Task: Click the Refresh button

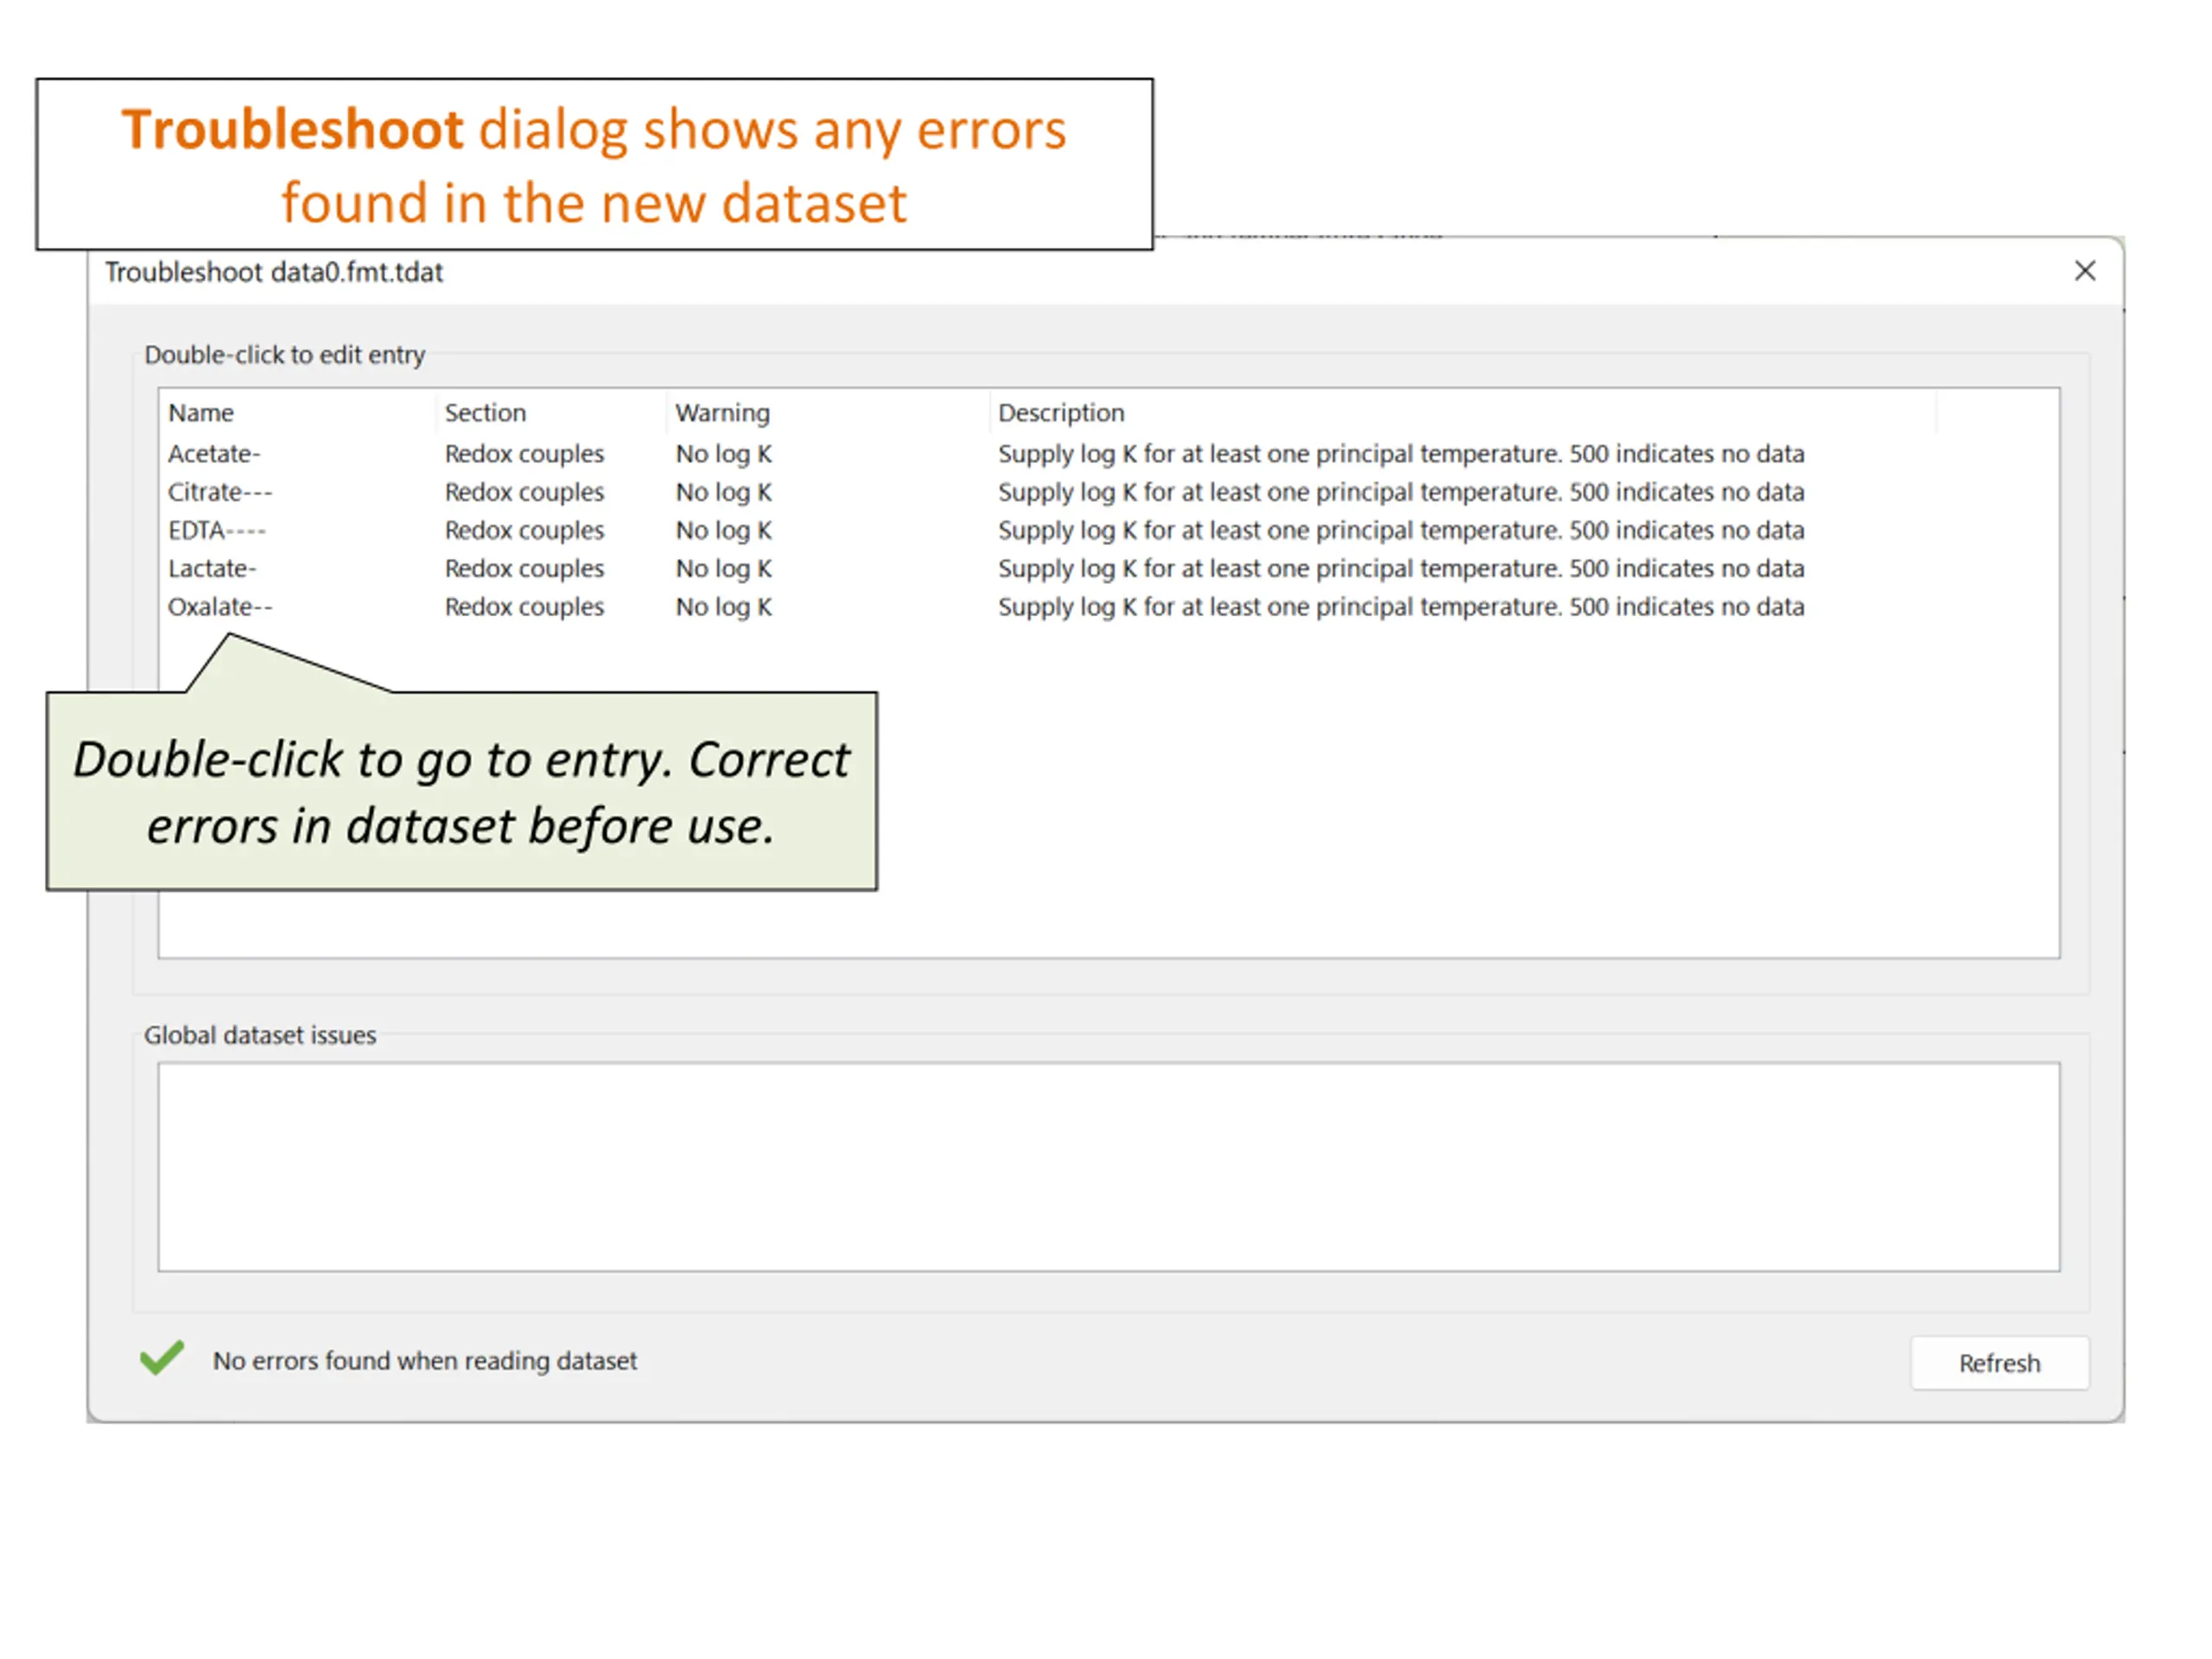Action: pyautogui.click(x=1999, y=1363)
